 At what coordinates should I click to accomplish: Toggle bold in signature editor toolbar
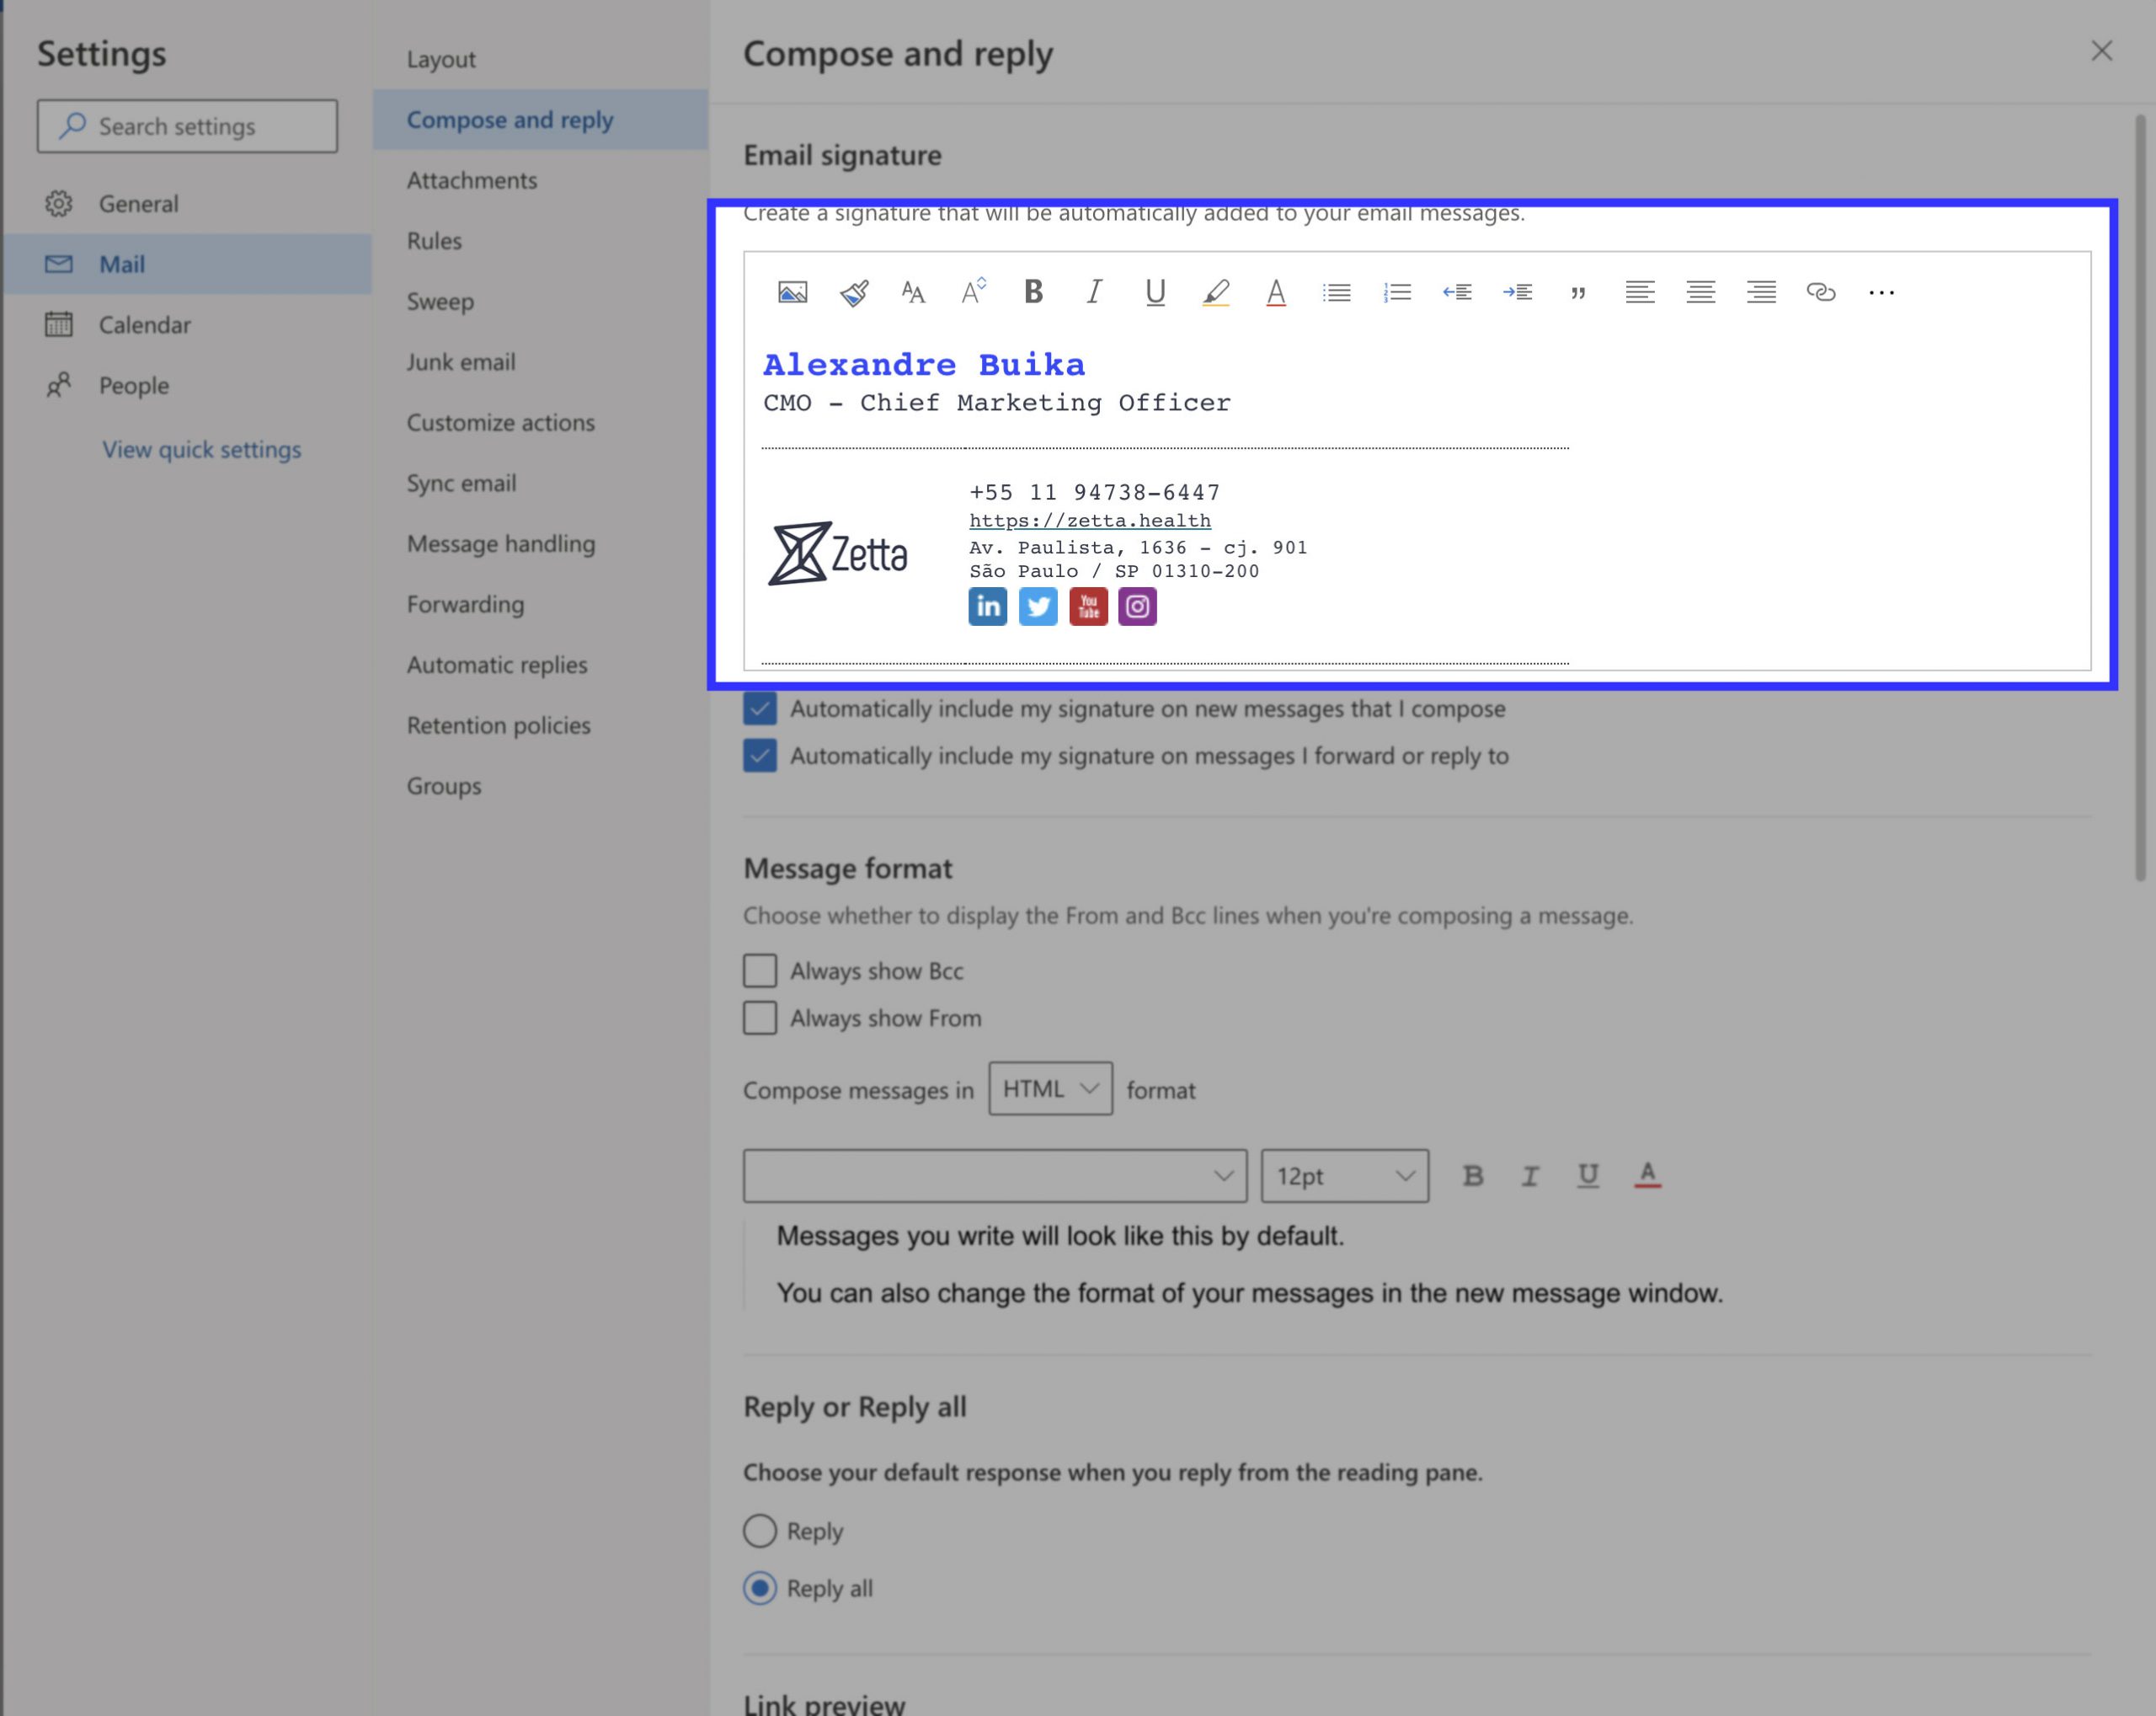[x=1033, y=292]
